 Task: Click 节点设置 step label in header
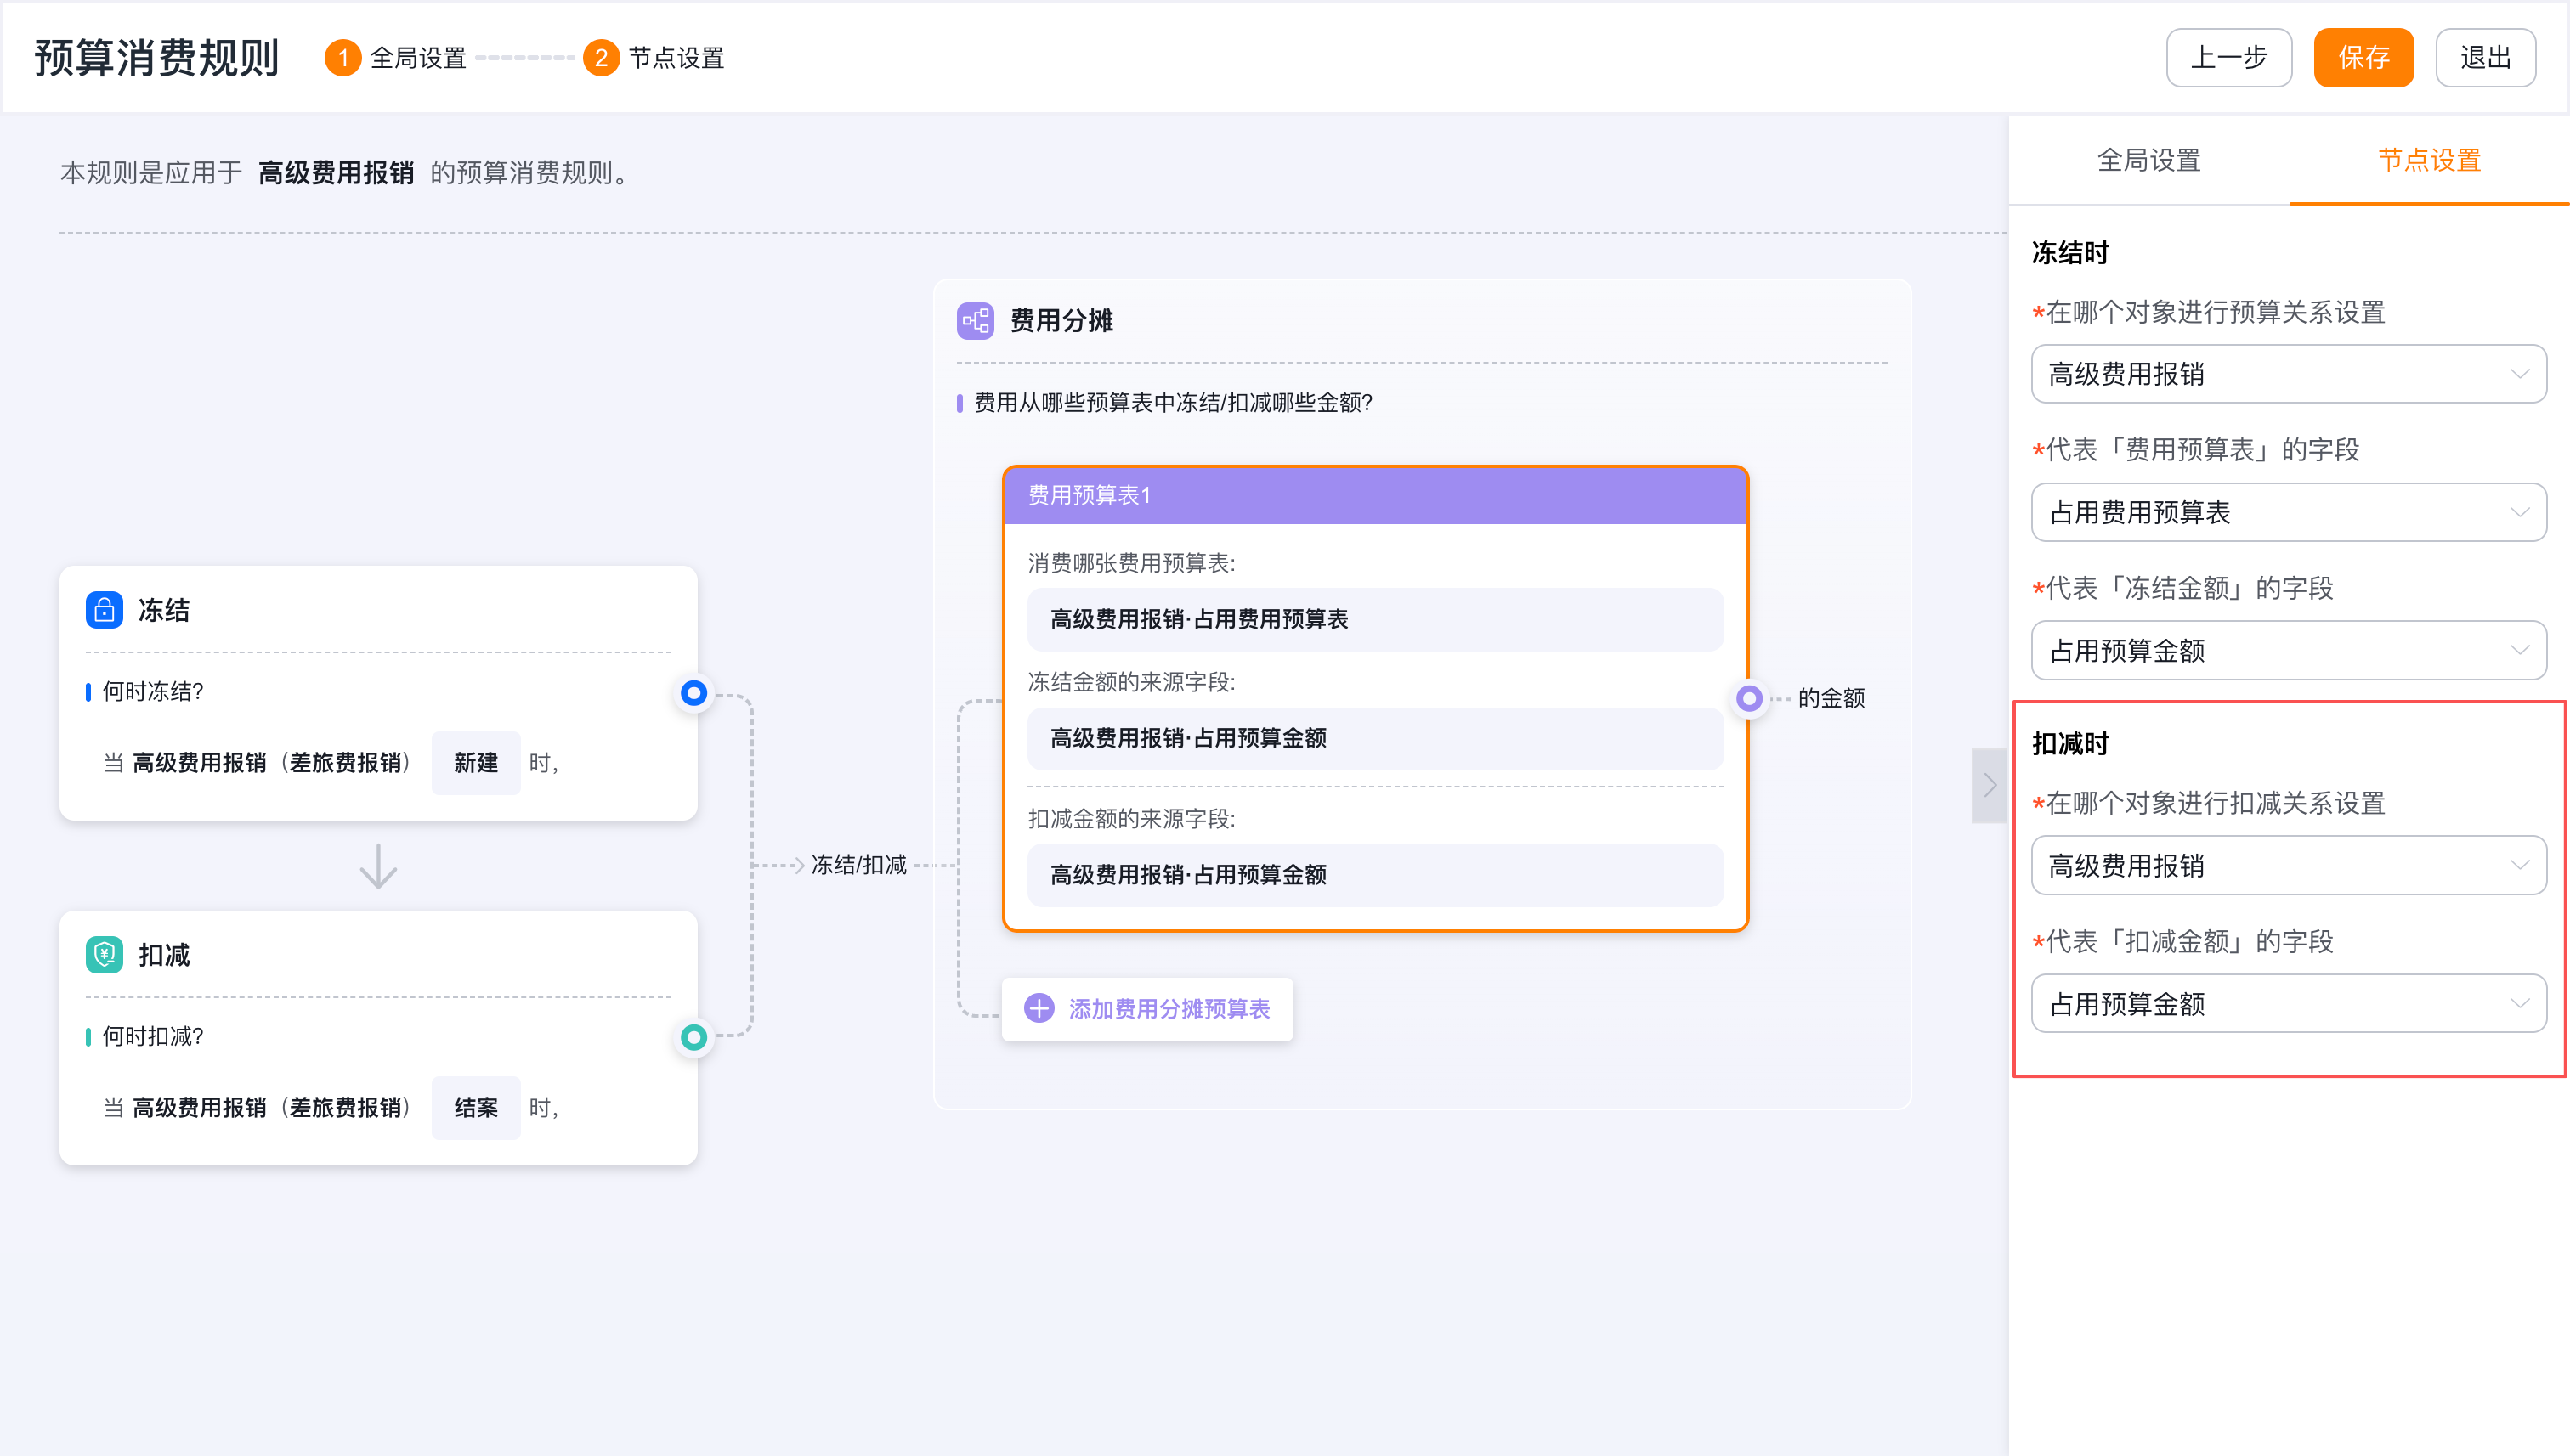(676, 58)
